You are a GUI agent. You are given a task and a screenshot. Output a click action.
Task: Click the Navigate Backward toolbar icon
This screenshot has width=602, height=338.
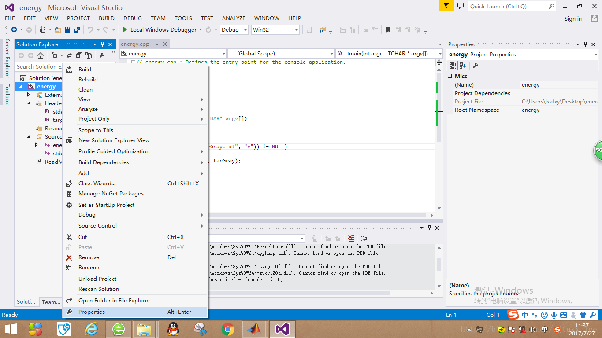[x=14, y=29]
